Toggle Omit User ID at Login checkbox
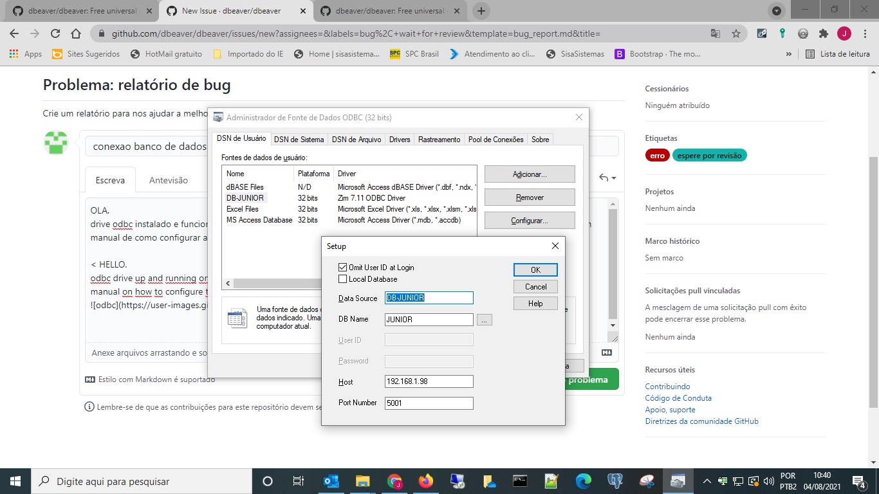 (342, 268)
